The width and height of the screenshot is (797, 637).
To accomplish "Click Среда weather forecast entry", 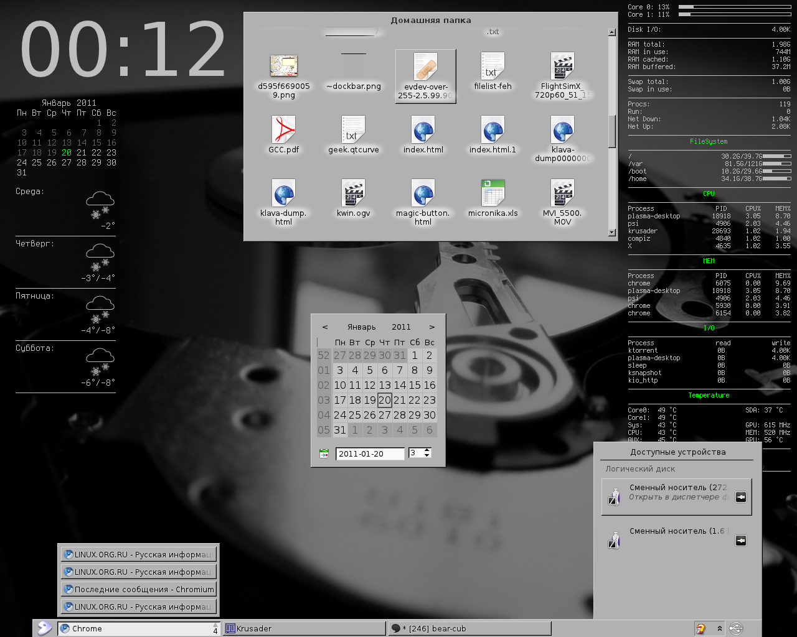I will click(65, 210).
